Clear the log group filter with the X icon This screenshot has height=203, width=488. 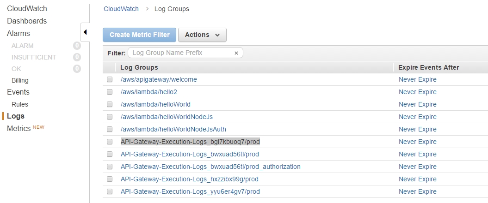pos(236,53)
